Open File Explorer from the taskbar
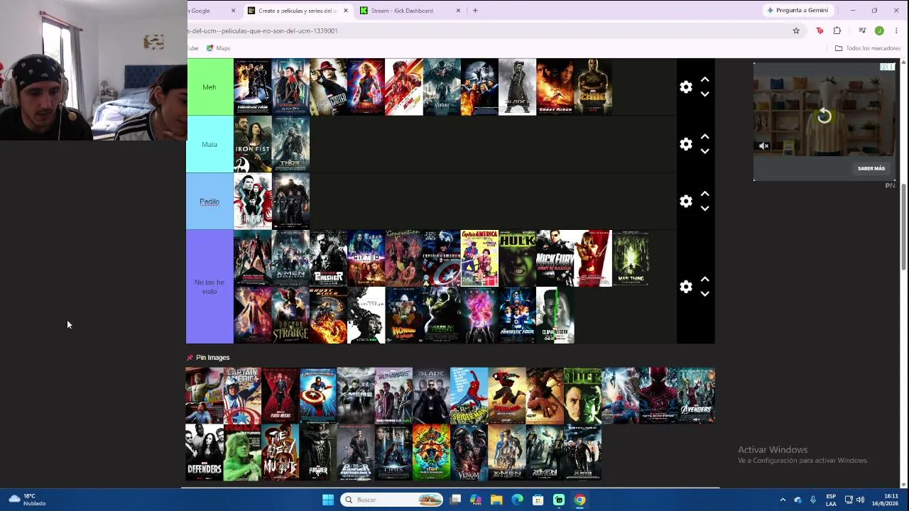 pyautogui.click(x=496, y=500)
